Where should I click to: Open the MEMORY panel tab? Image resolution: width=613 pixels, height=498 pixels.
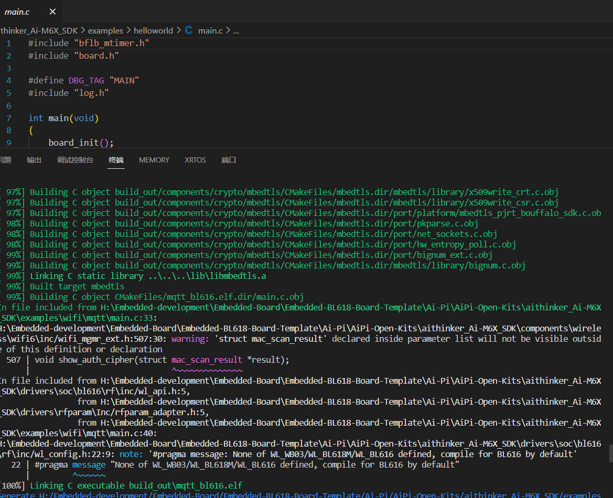point(154,160)
